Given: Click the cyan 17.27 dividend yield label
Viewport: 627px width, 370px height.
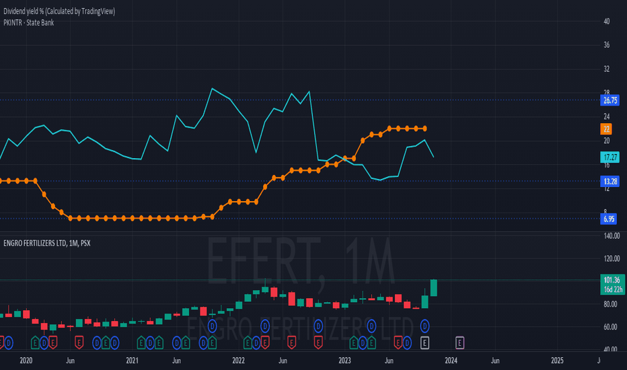Looking at the screenshot, I should [610, 157].
